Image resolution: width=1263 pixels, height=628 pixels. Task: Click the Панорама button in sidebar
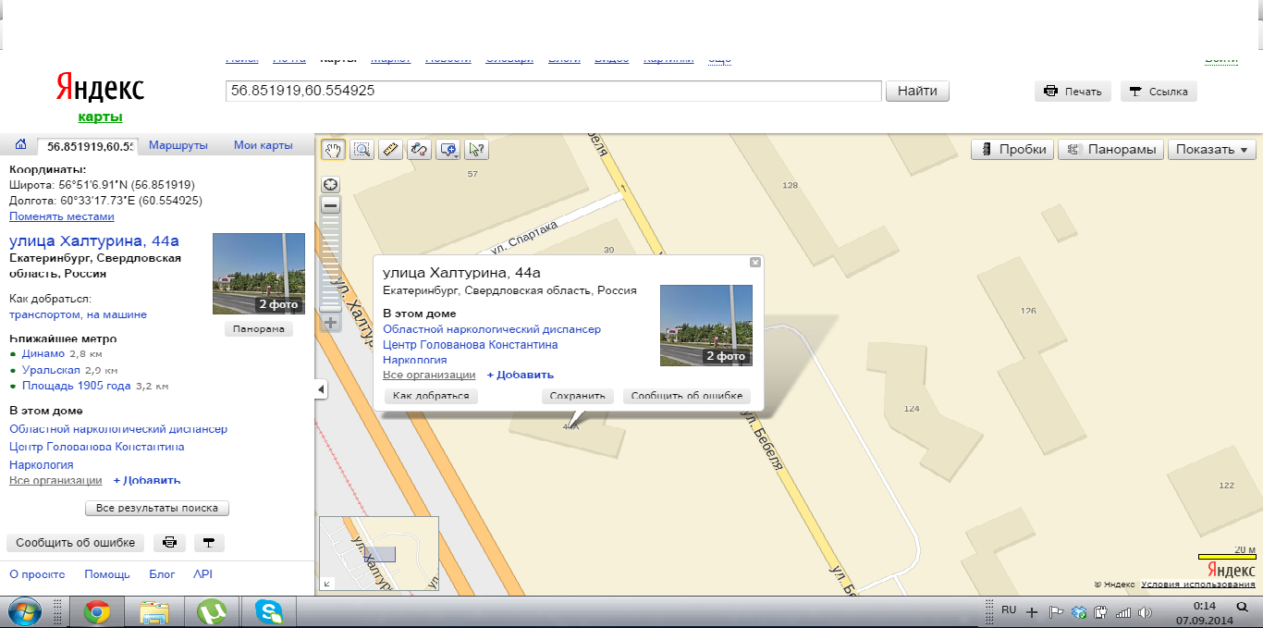(x=259, y=329)
